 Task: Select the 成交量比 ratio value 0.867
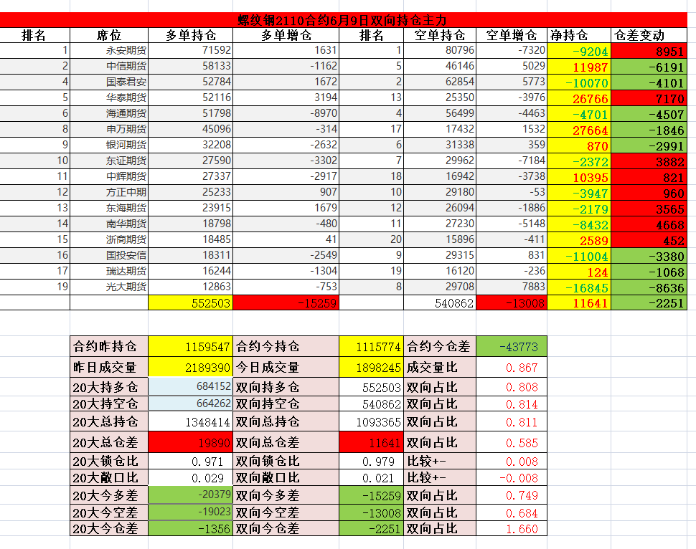click(511, 368)
